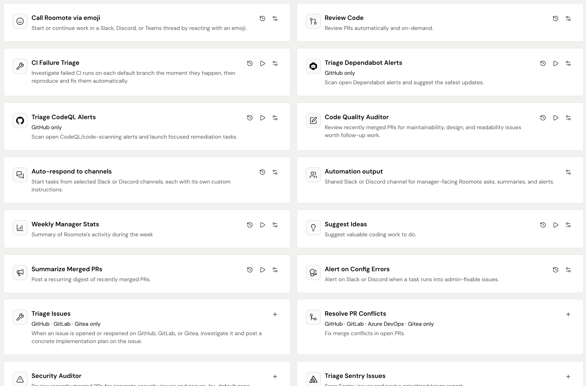
Task: Click the pull request icon beside Review Code
Action: 313,21
